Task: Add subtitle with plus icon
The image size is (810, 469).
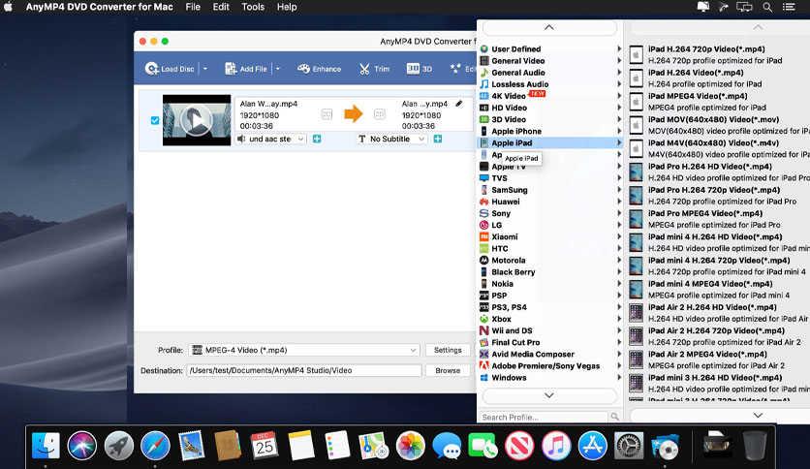Action: point(438,139)
